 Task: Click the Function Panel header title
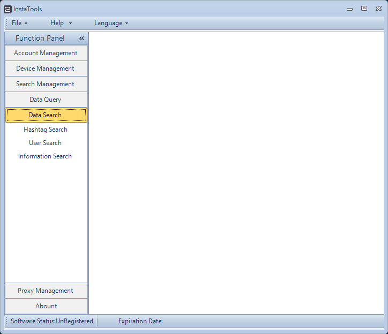point(40,39)
